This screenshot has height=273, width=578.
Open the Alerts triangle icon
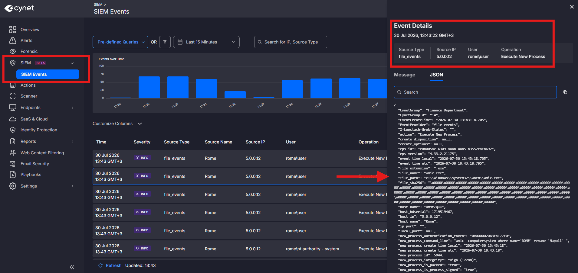13,40
